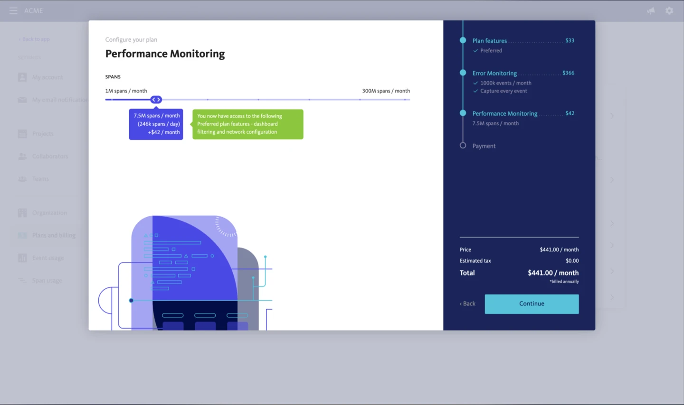The image size is (684, 405).
Task: Click the Estimated tax $0.00 value
Action: 572,261
